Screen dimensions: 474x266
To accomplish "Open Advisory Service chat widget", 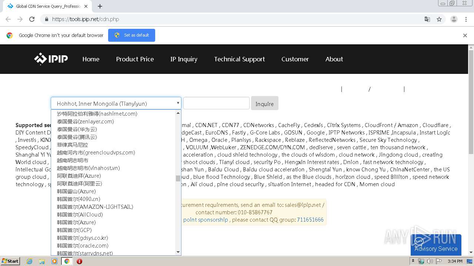I will pyautogui.click(x=436, y=245).
